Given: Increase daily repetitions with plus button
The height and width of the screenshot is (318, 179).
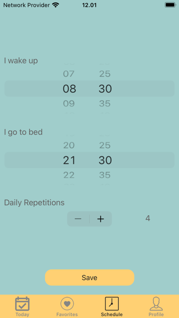Looking at the screenshot, I should coord(100,219).
